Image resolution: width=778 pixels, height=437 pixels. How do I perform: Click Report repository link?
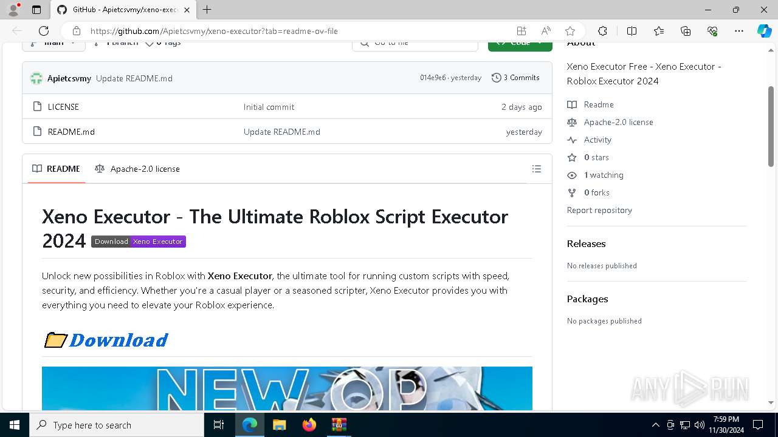[599, 210]
